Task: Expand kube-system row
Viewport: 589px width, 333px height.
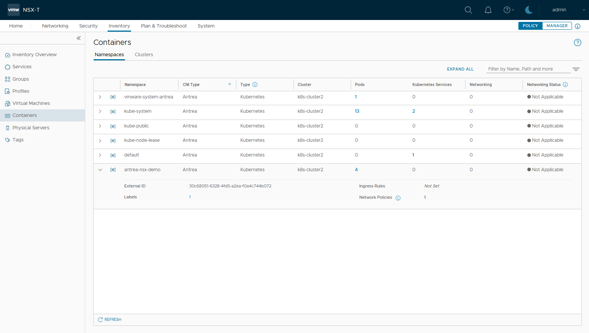Action: click(100, 111)
